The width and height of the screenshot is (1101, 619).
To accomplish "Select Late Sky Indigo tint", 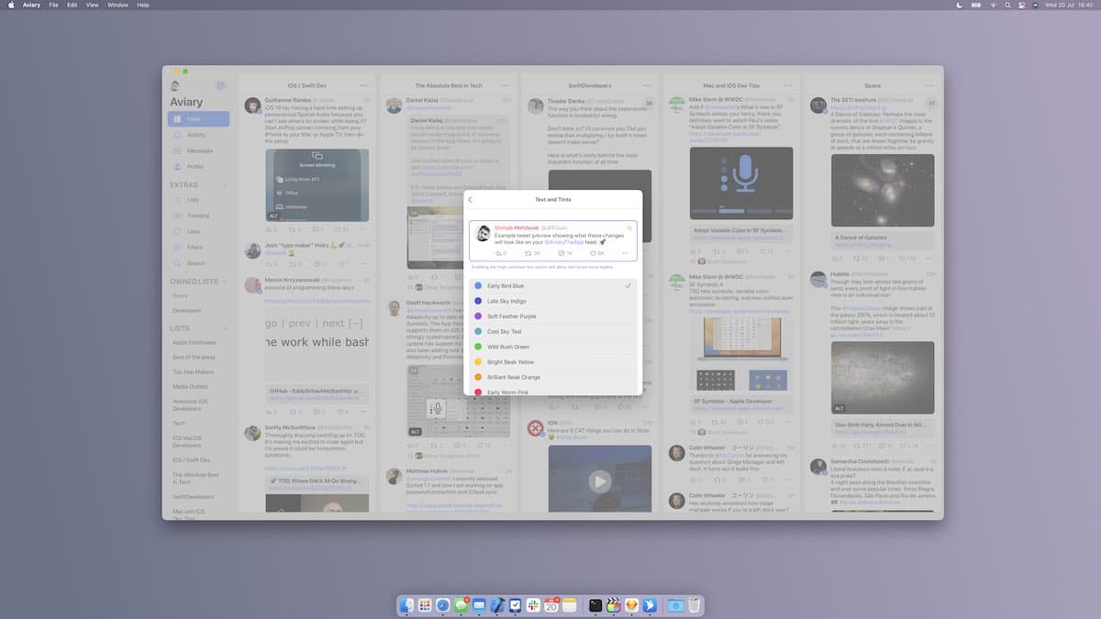I will [x=552, y=301].
